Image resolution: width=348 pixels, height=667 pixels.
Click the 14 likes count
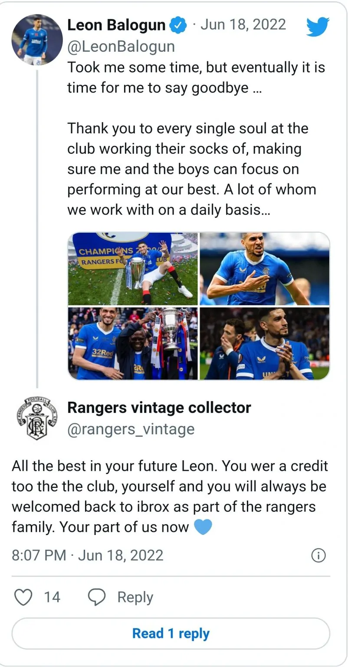click(x=52, y=598)
